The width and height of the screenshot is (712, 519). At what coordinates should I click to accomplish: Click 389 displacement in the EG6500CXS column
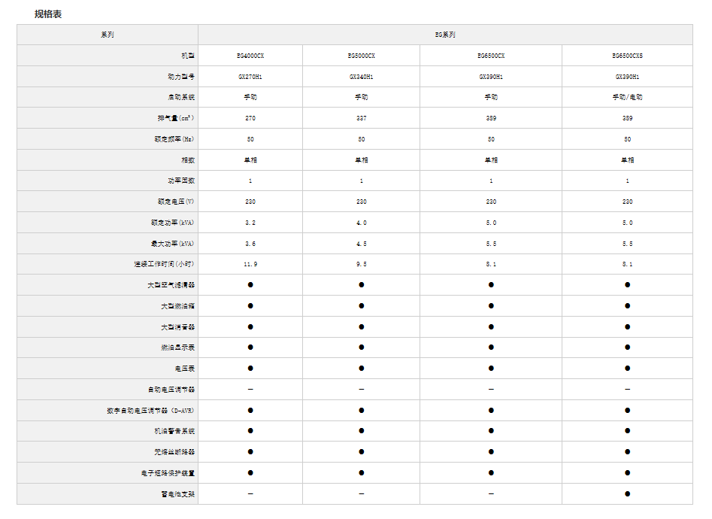coord(628,118)
